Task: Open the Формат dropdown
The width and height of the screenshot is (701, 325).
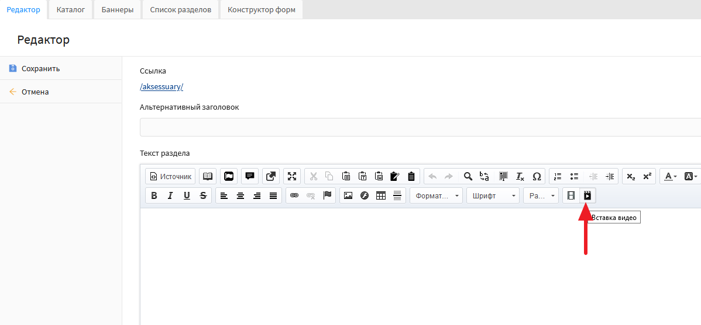Action: coord(436,195)
